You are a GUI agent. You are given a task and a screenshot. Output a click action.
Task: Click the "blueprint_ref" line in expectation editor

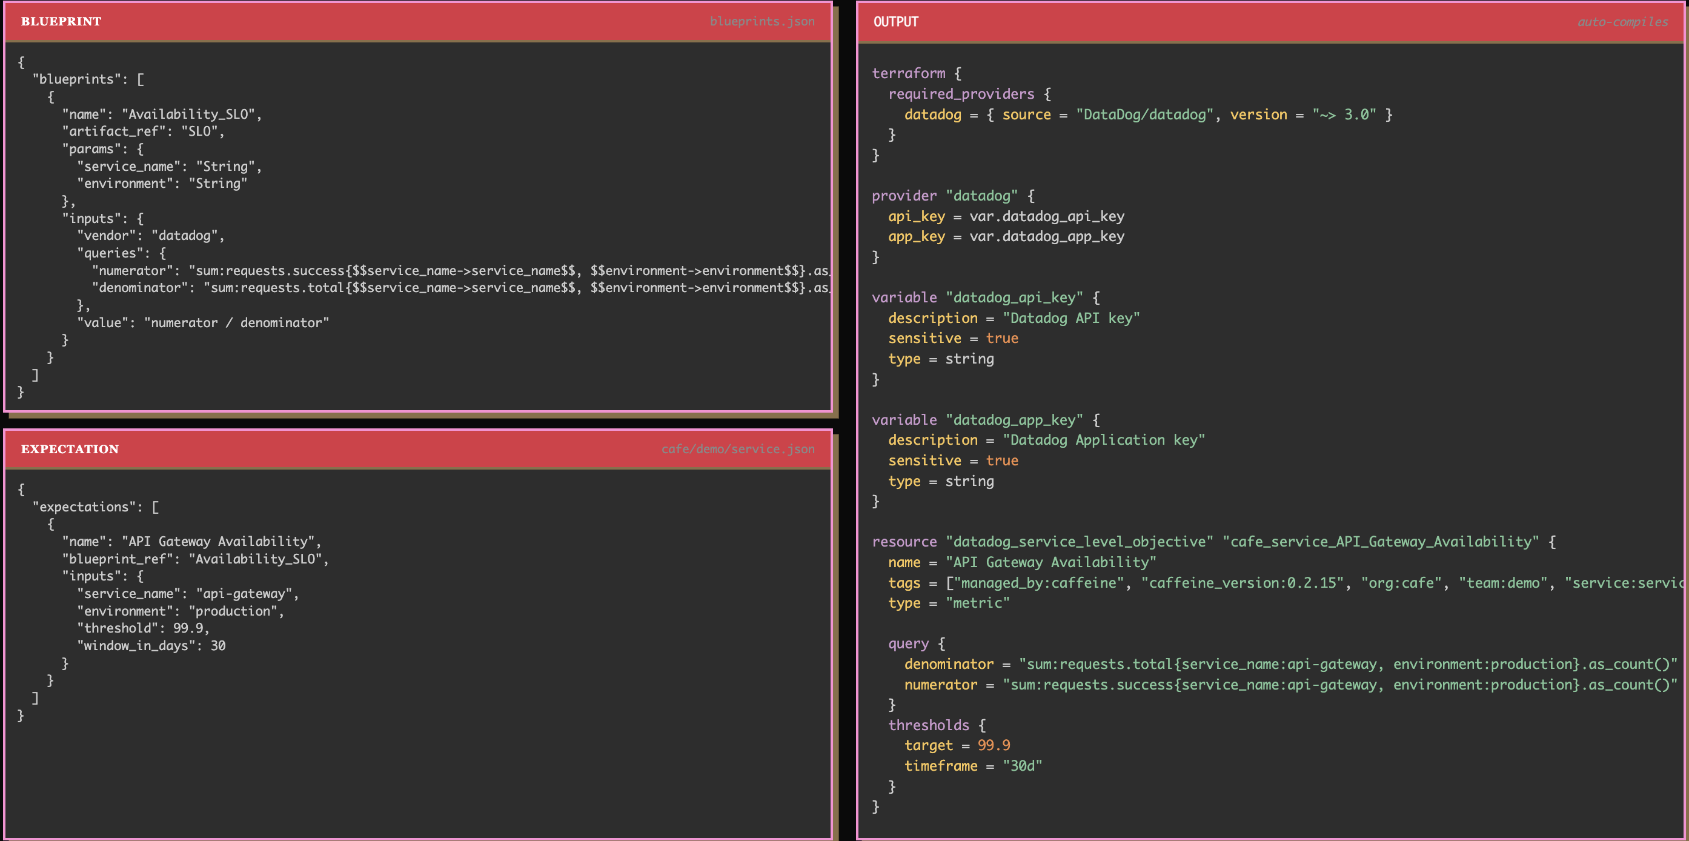click(194, 558)
